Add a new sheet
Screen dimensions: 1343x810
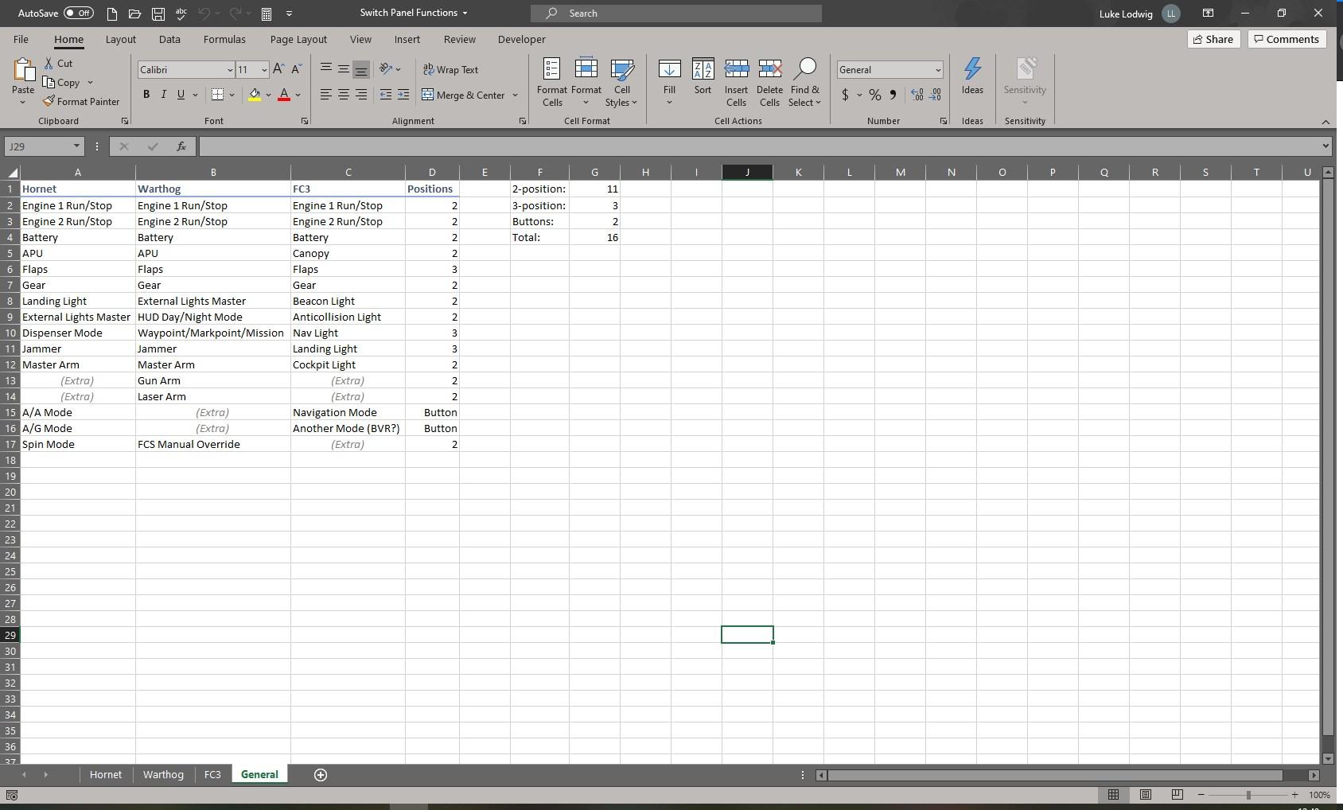321,773
